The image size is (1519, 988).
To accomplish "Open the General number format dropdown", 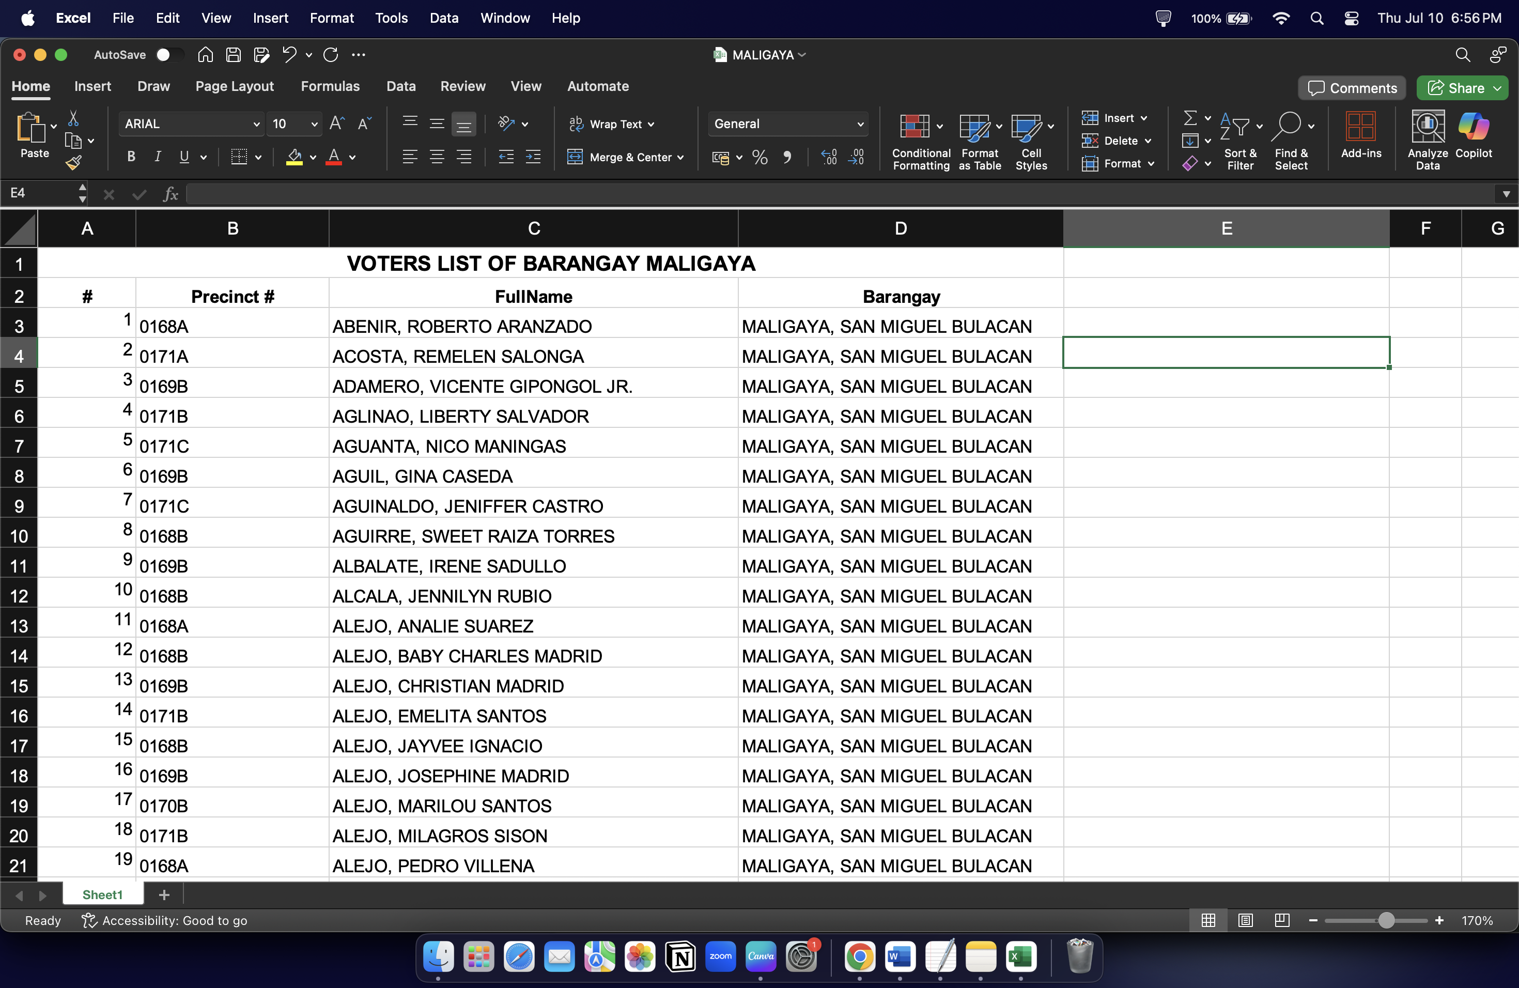I will tap(860, 125).
